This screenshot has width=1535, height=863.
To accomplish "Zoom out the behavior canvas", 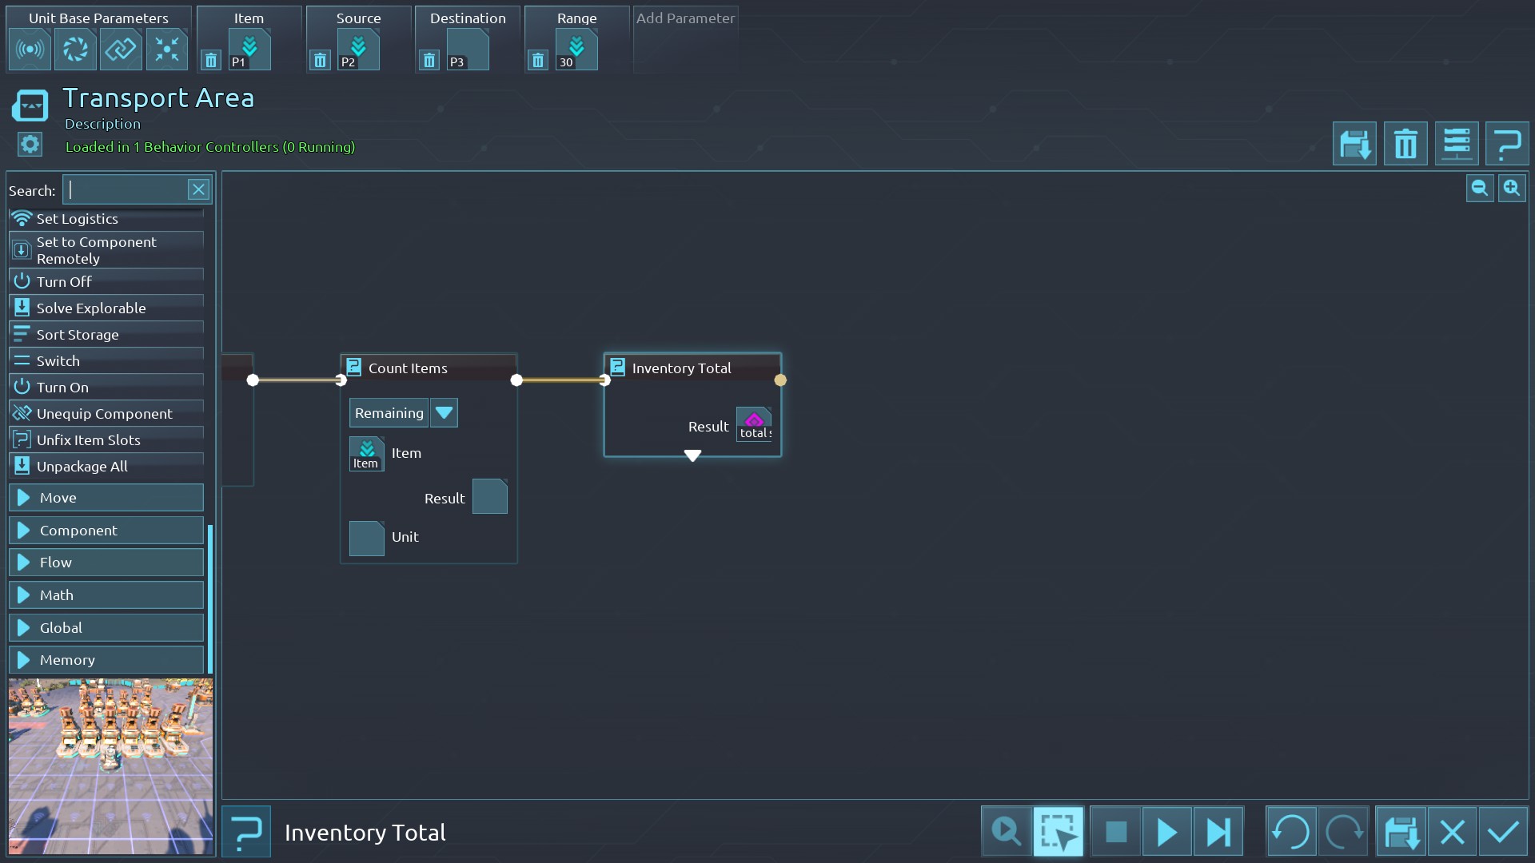I will coord(1479,189).
